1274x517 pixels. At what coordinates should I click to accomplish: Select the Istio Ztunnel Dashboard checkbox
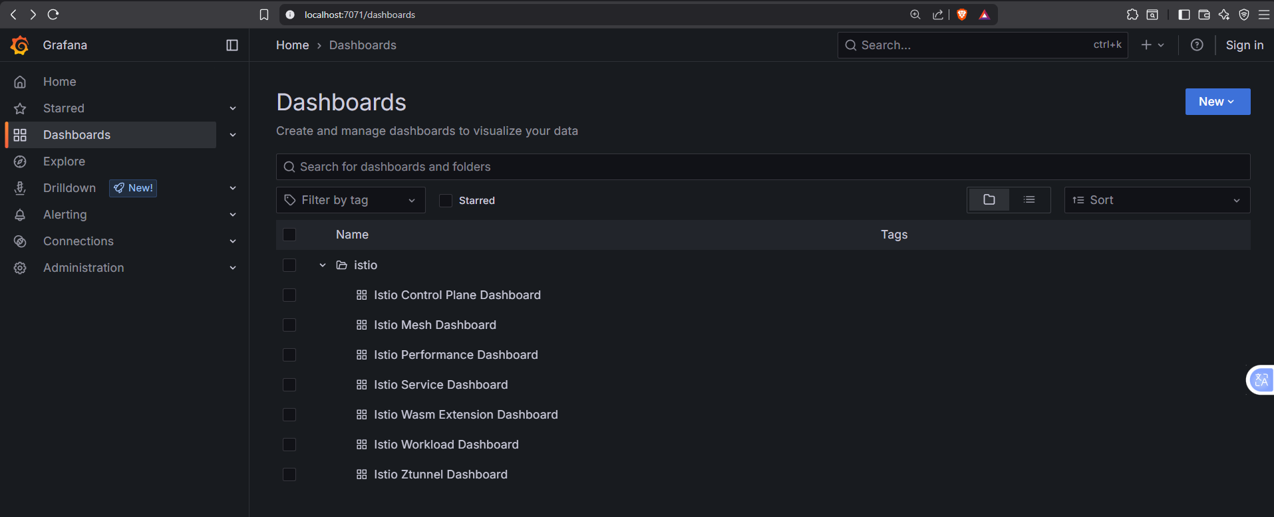289,474
